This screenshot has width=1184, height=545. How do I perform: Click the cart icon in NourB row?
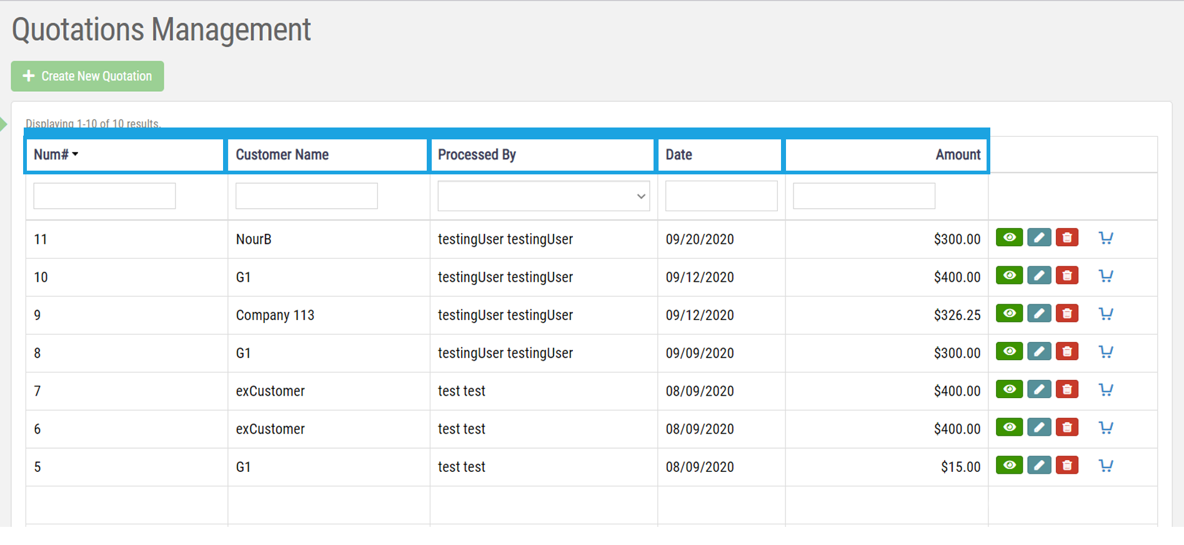[1105, 238]
